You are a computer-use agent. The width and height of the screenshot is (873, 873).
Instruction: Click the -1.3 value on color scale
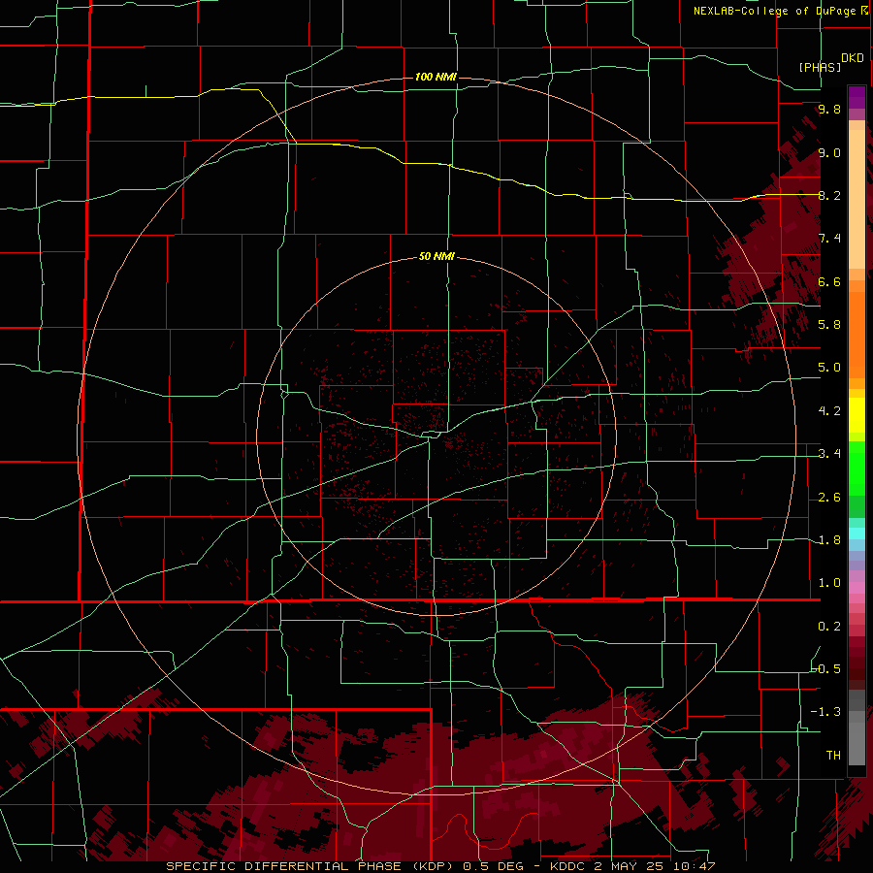pos(826,712)
